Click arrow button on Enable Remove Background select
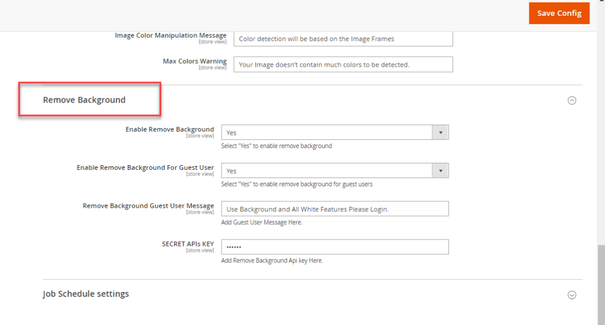Viewport: 605px width, 325px height. [440, 133]
